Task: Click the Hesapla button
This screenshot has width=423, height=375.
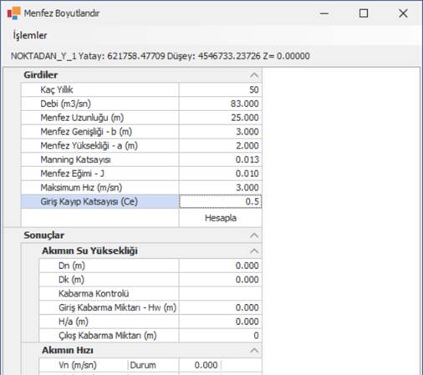Action: tap(221, 218)
